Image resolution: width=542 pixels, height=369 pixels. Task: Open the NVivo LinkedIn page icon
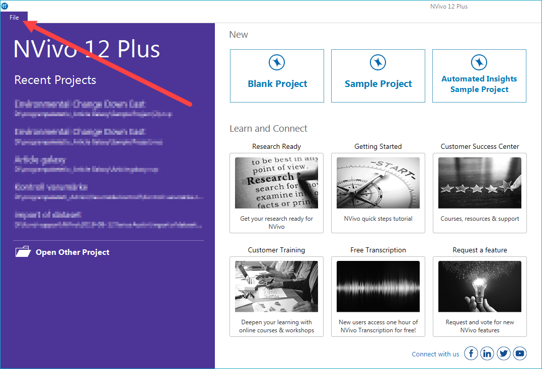click(487, 353)
